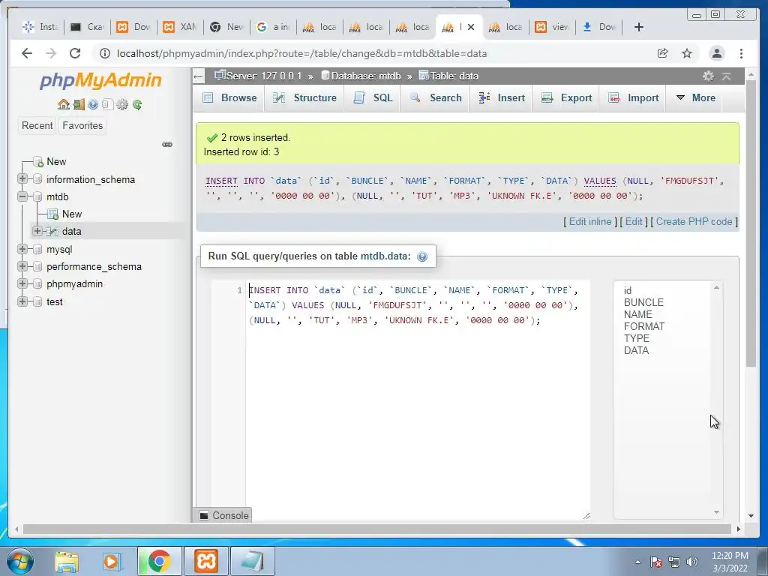Reload navigation panel green arrow icon
768x576 pixels.
(x=137, y=104)
